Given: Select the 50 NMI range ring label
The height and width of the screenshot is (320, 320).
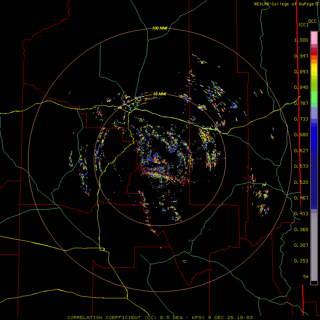Looking at the screenshot, I should pyautogui.click(x=160, y=94).
